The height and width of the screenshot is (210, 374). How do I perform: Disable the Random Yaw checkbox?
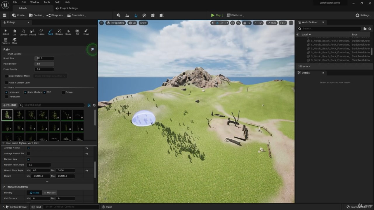[28, 159]
